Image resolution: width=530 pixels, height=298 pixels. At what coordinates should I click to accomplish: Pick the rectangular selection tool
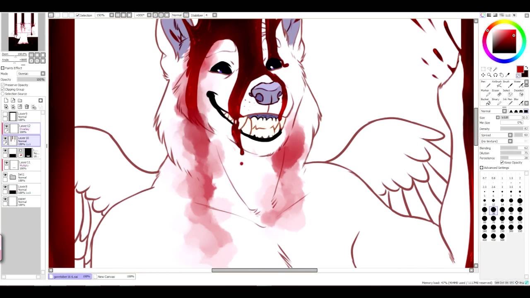(x=483, y=69)
